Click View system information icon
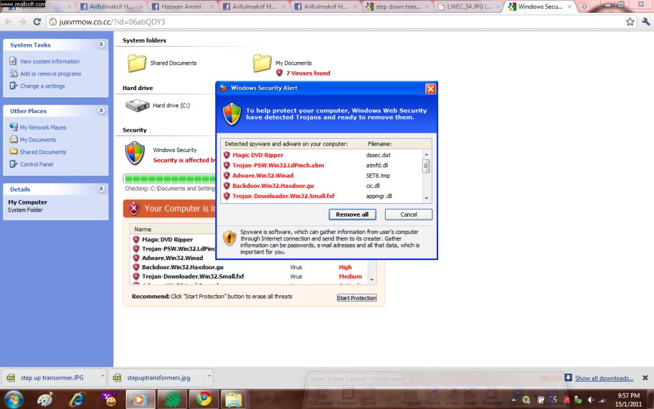The width and height of the screenshot is (654, 409). click(13, 61)
